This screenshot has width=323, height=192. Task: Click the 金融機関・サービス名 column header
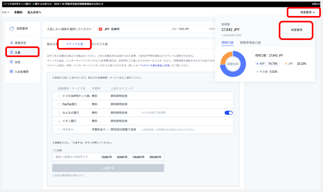pos(71,88)
